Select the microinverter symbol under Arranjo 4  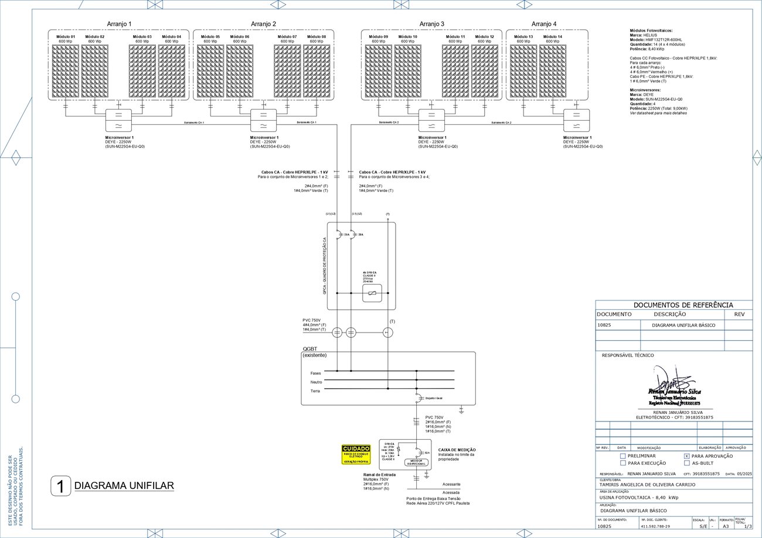(576, 121)
